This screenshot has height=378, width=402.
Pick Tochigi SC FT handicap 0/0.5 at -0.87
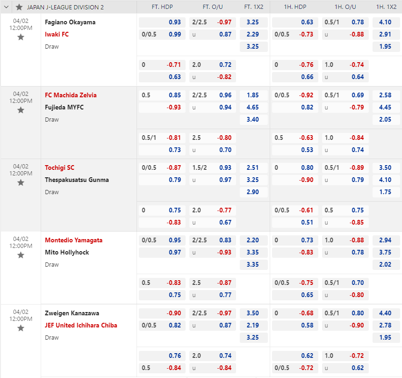(x=162, y=168)
